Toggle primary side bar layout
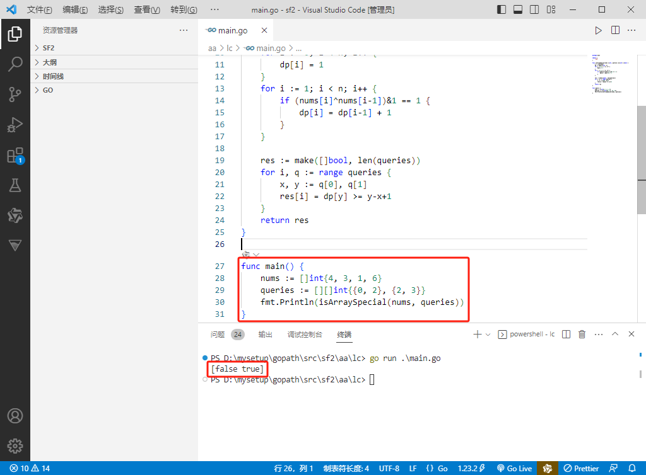 point(502,9)
